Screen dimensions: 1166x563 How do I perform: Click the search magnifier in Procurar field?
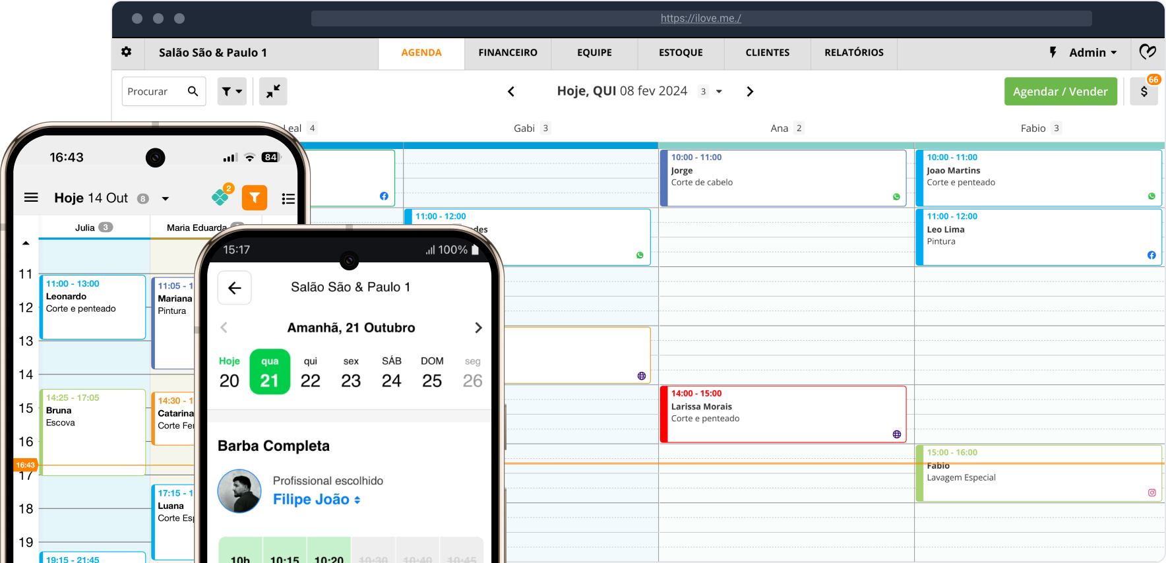193,91
